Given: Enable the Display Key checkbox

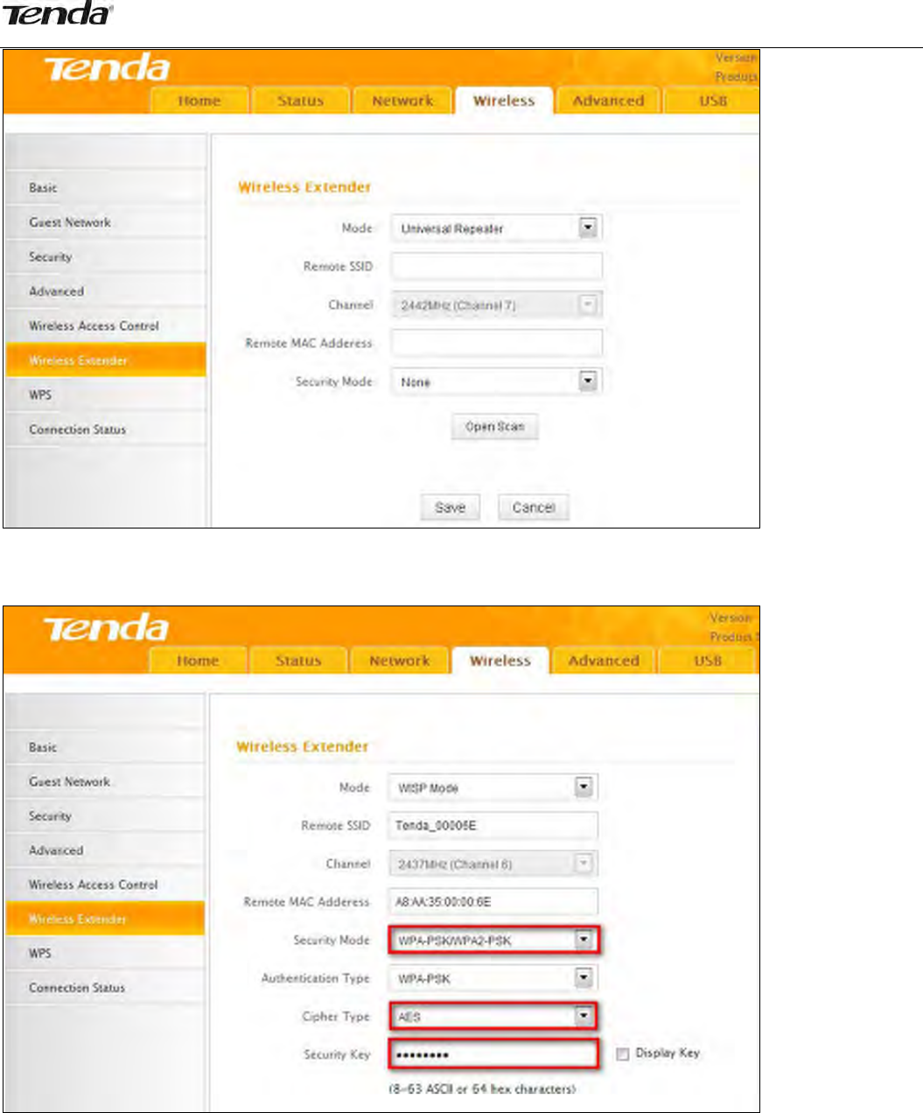Looking at the screenshot, I should 623,1054.
